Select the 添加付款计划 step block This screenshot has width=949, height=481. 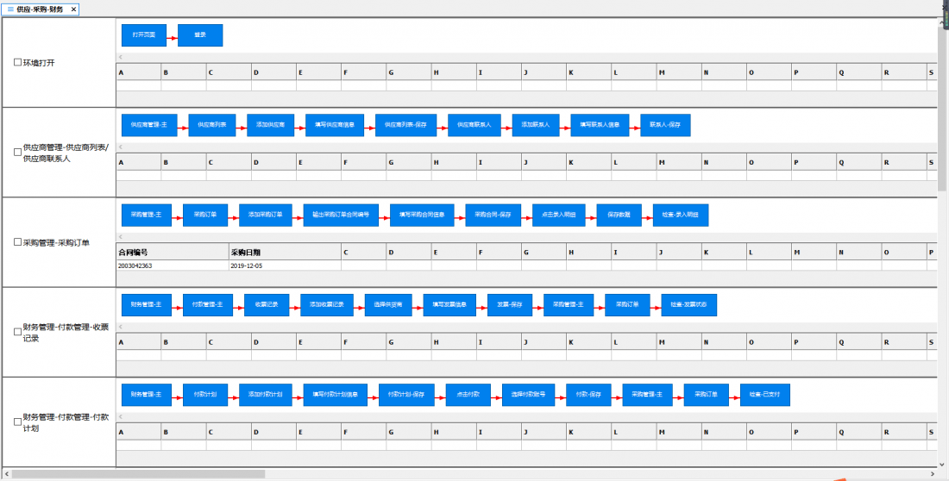[x=266, y=395]
